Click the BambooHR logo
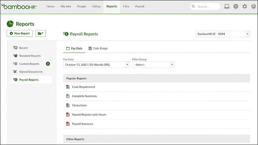The image size is (258, 145). (x=19, y=6)
